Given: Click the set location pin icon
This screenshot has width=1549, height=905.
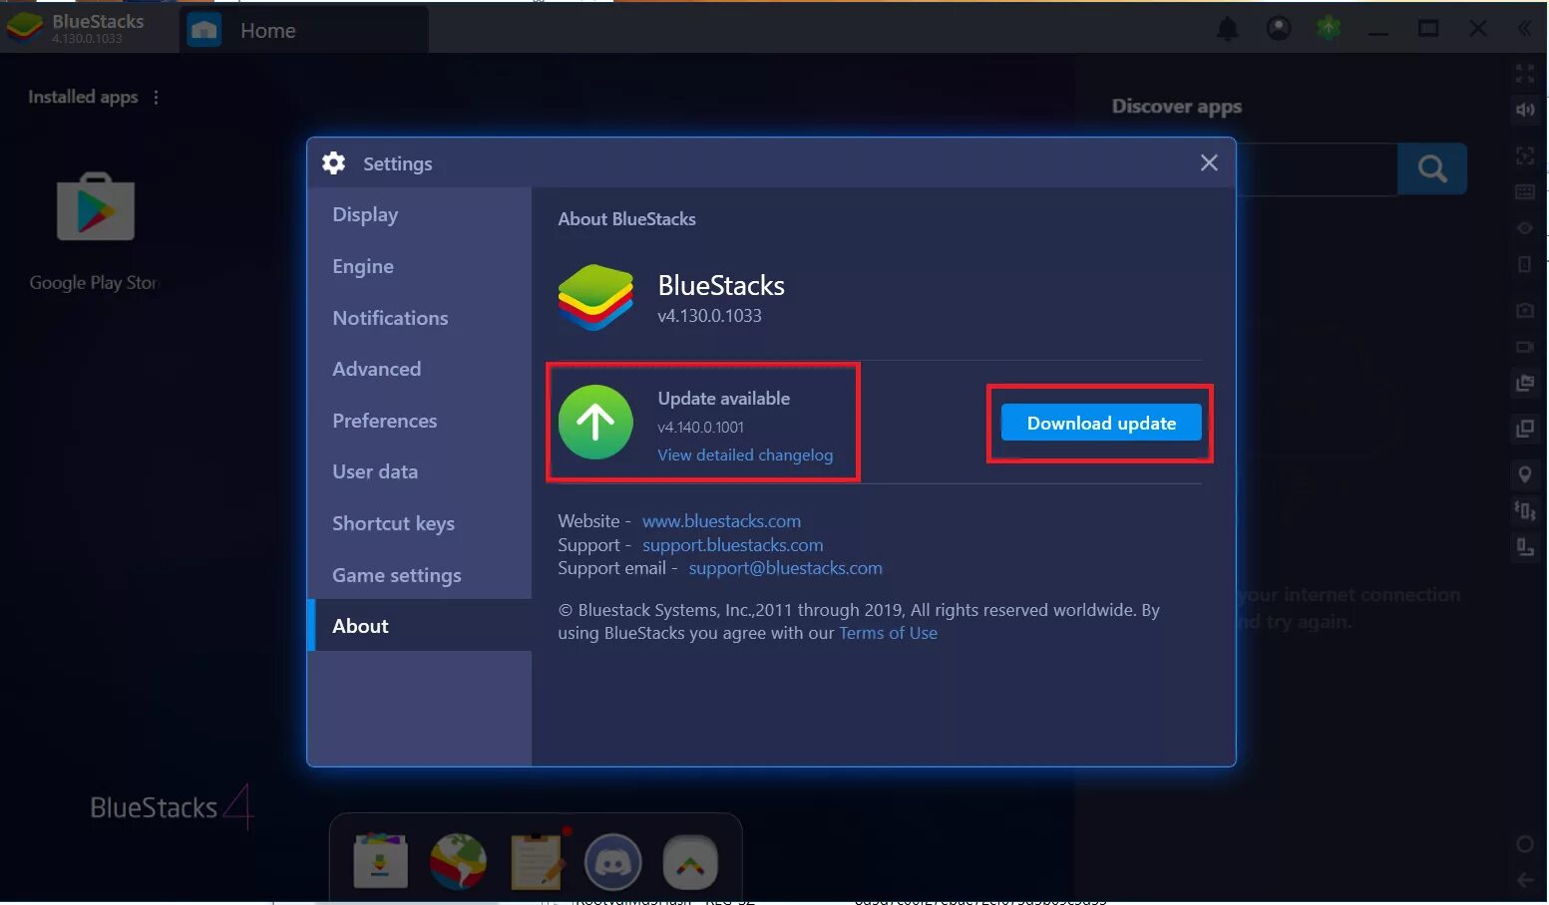Looking at the screenshot, I should (1525, 474).
